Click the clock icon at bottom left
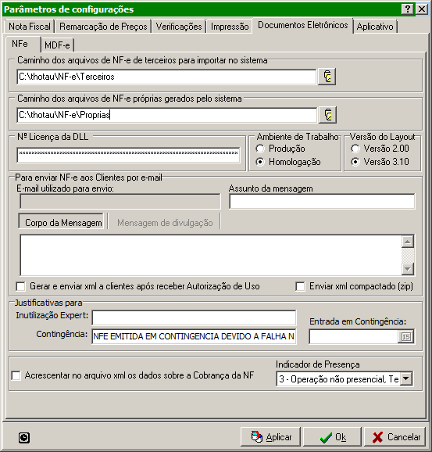The image size is (432, 452). click(24, 438)
